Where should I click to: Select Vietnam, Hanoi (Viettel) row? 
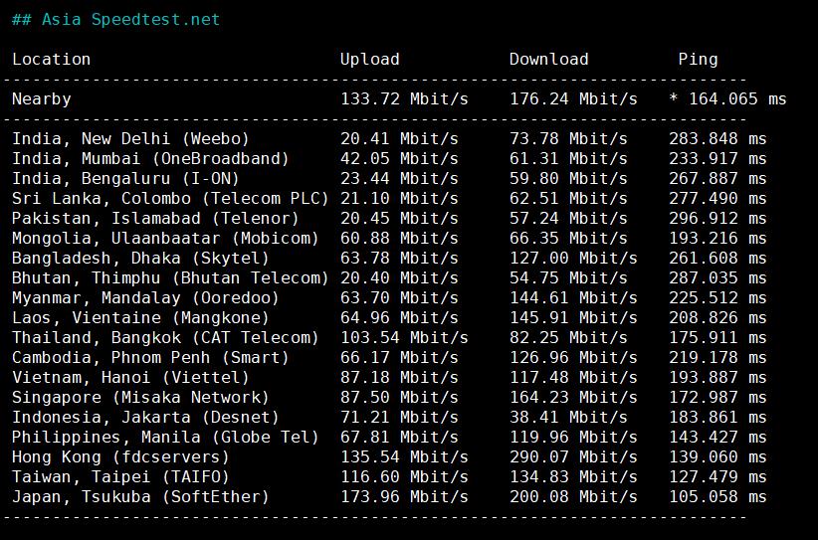coord(130,377)
